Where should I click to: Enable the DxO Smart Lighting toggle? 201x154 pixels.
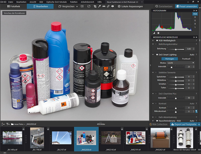click(x=157, y=54)
